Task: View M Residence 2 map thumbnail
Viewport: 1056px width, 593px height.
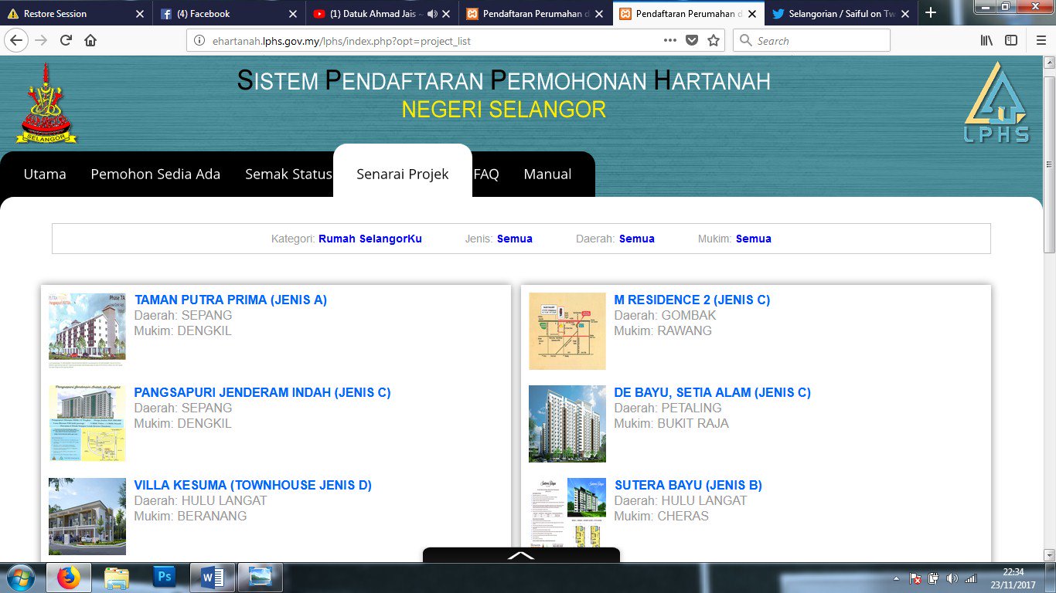Action: (567, 330)
